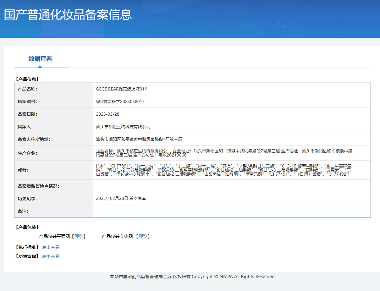The image size is (380, 291).
Task: Click the 备案人 row label
Action: (x=25, y=127)
